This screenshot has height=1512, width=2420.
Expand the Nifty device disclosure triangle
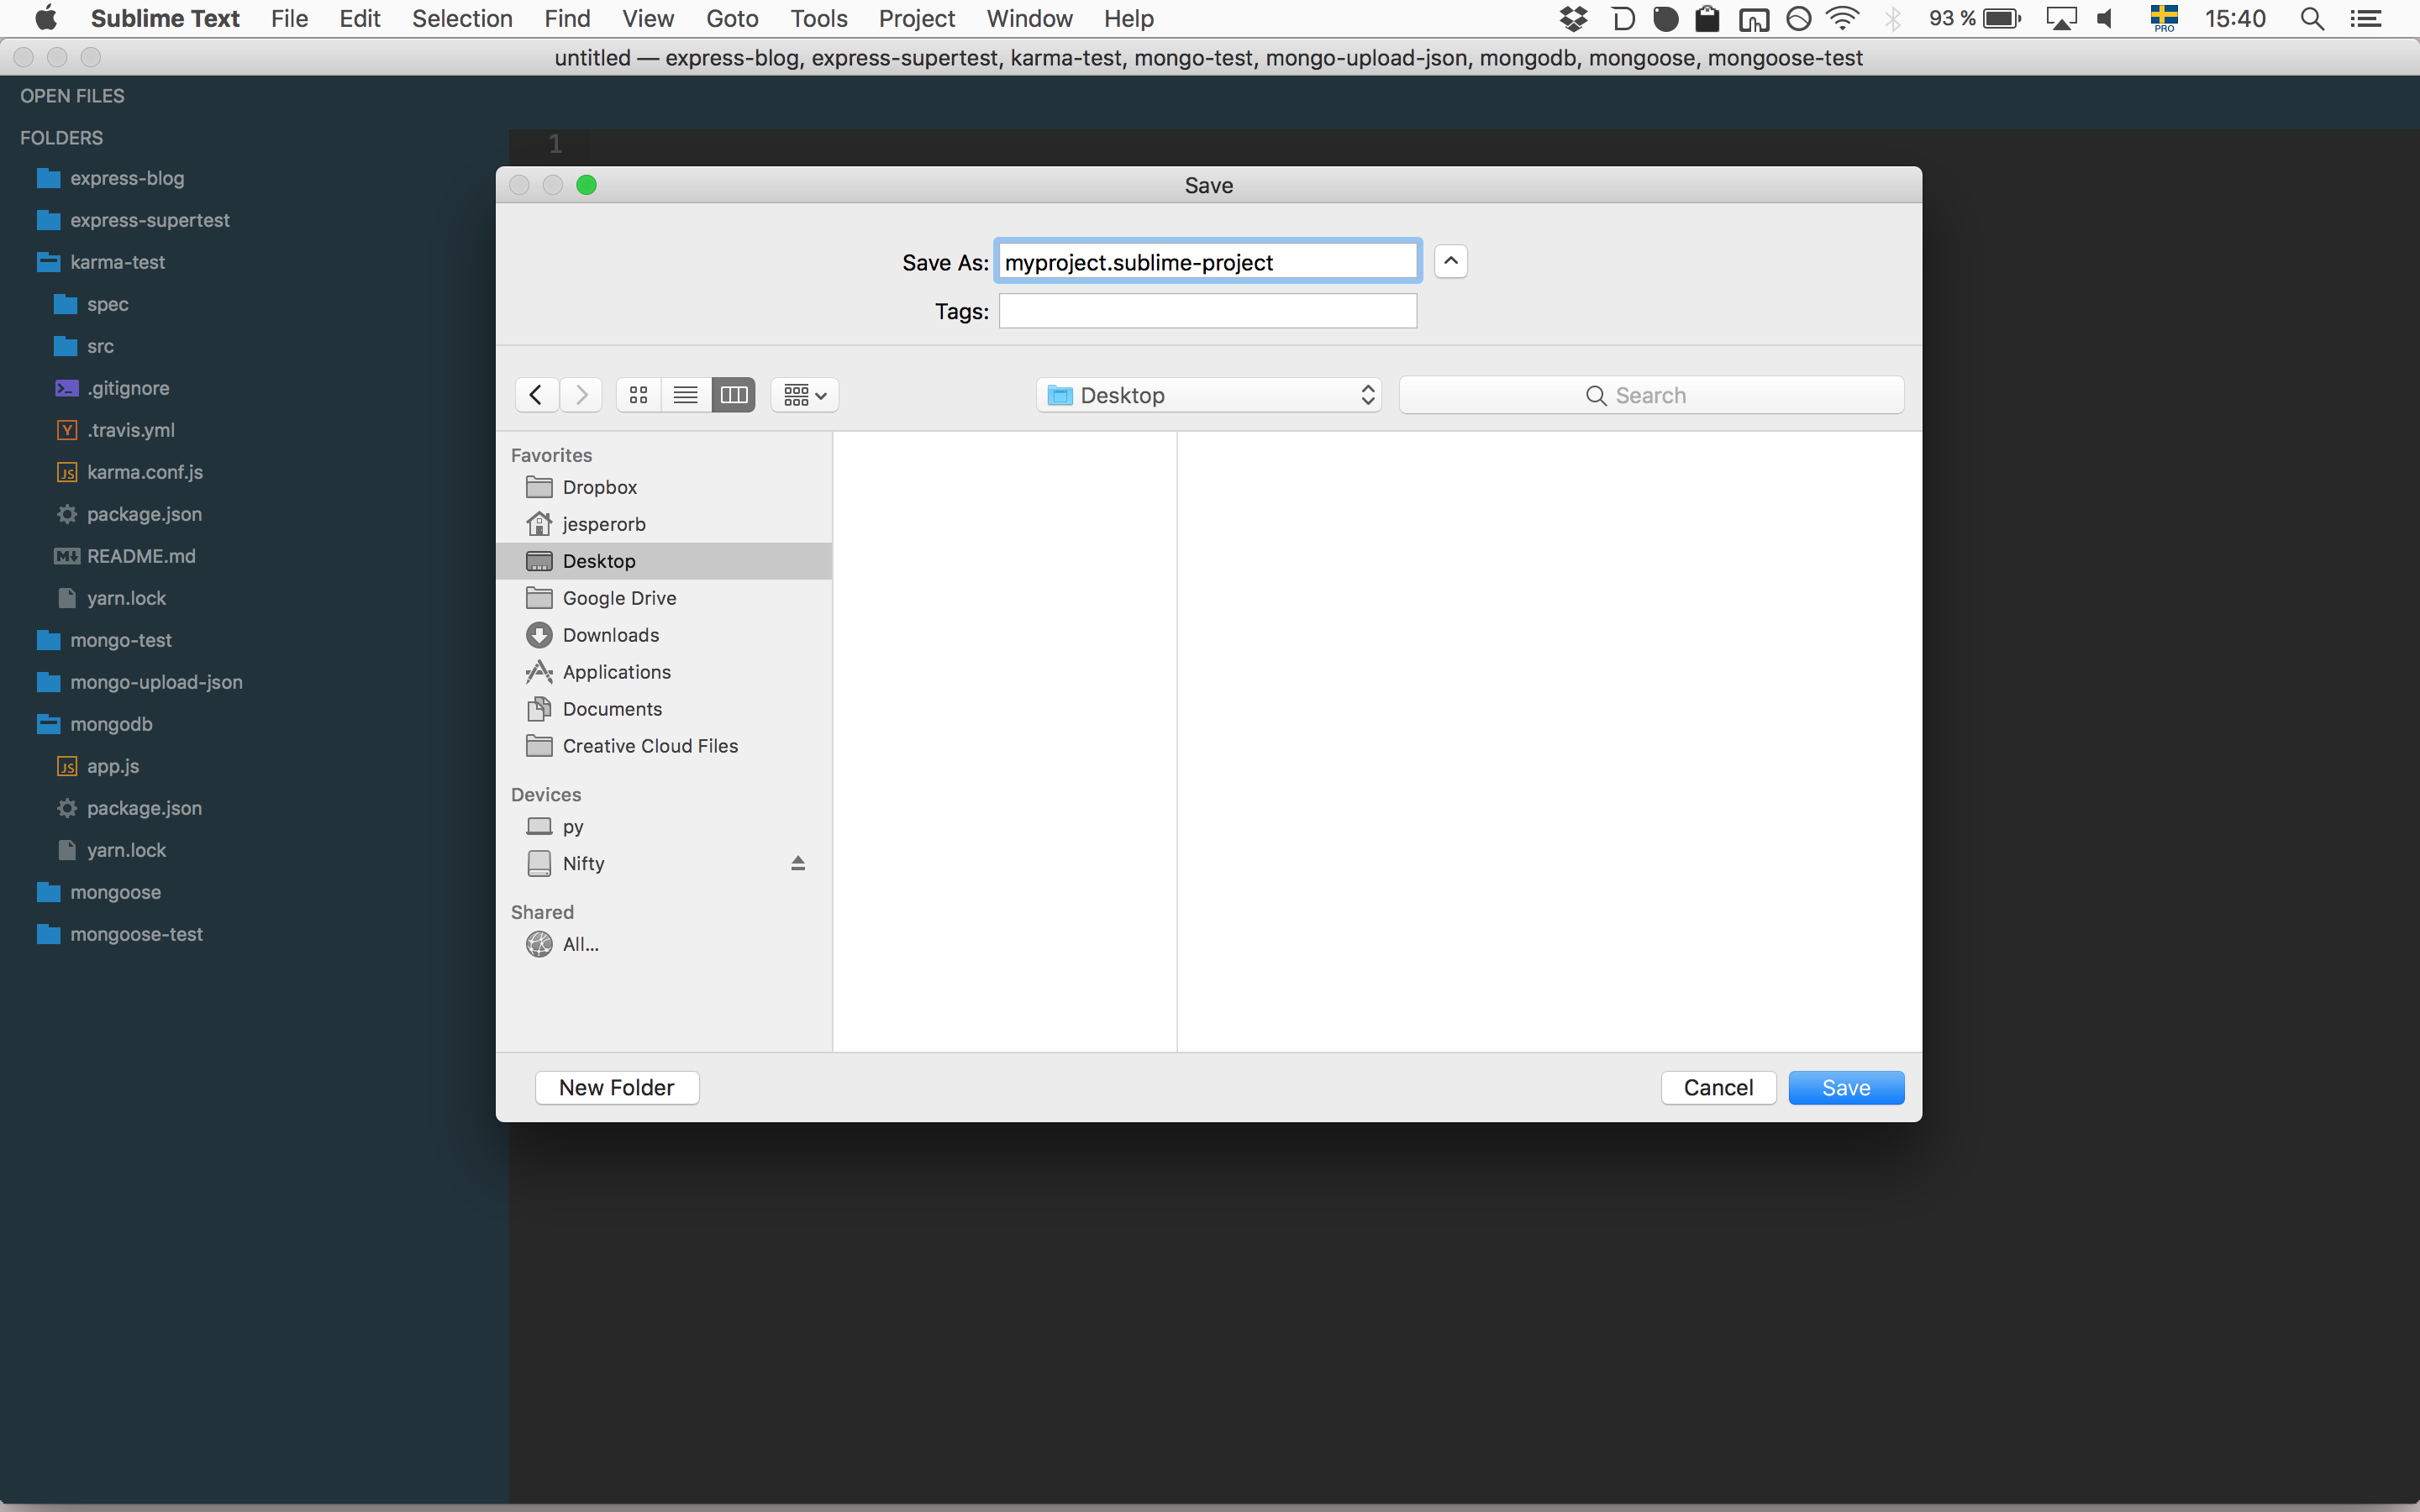[x=797, y=862]
